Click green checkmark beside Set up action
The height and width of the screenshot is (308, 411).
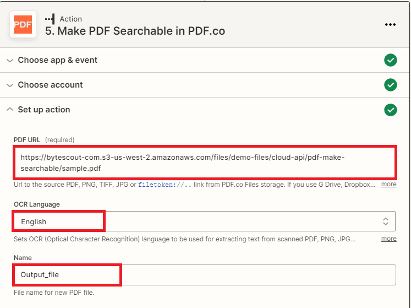(x=390, y=110)
